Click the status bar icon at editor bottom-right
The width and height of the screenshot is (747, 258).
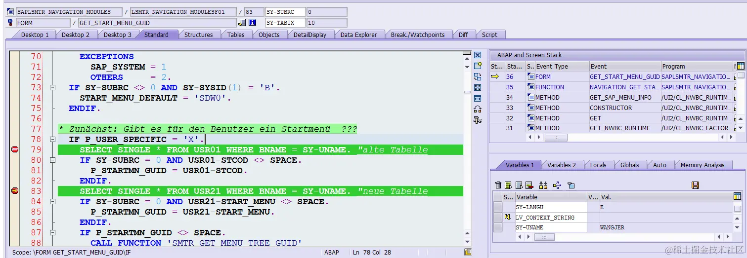[468, 252]
